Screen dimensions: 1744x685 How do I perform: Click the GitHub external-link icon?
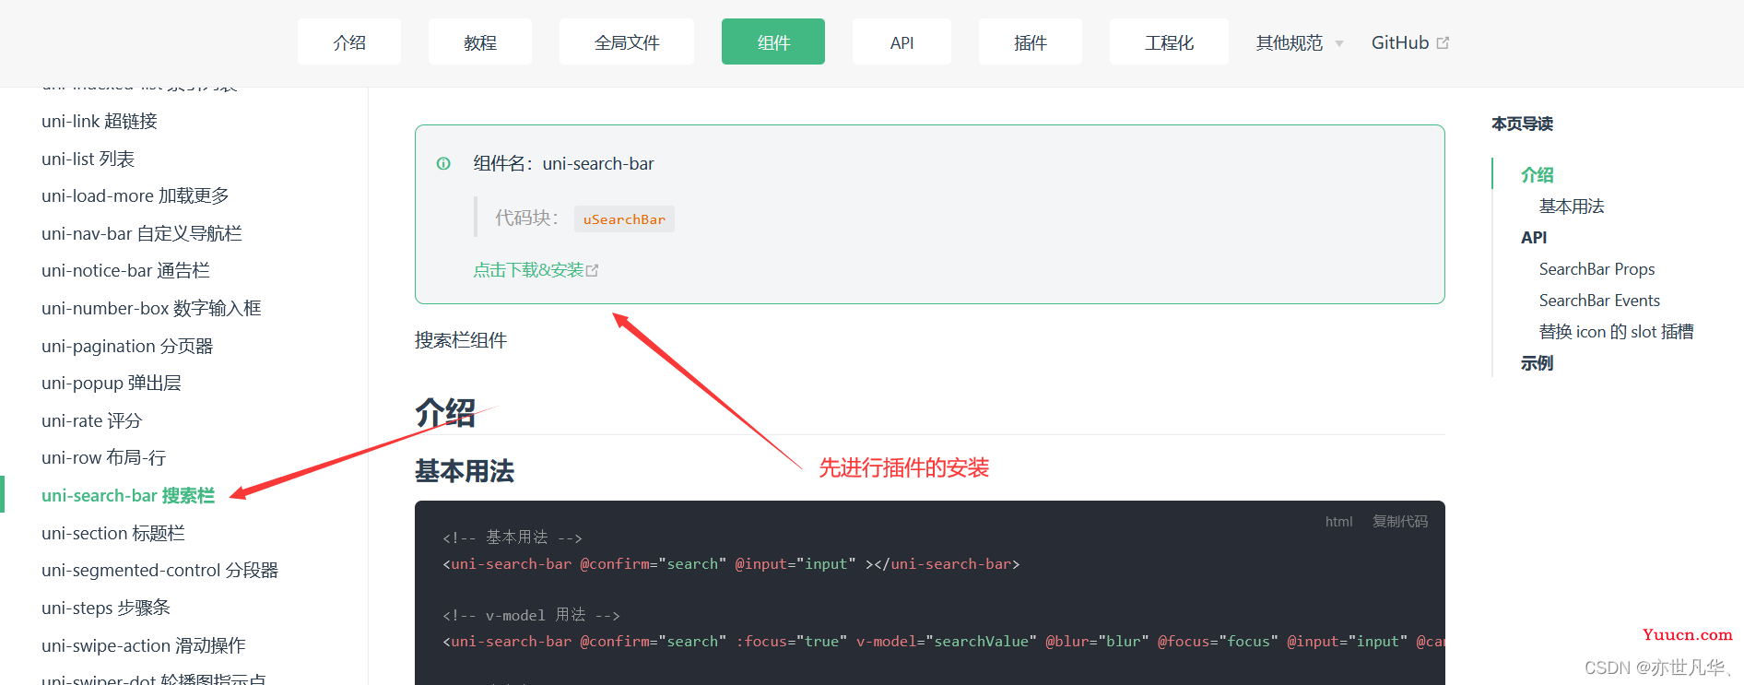[x=1443, y=42]
